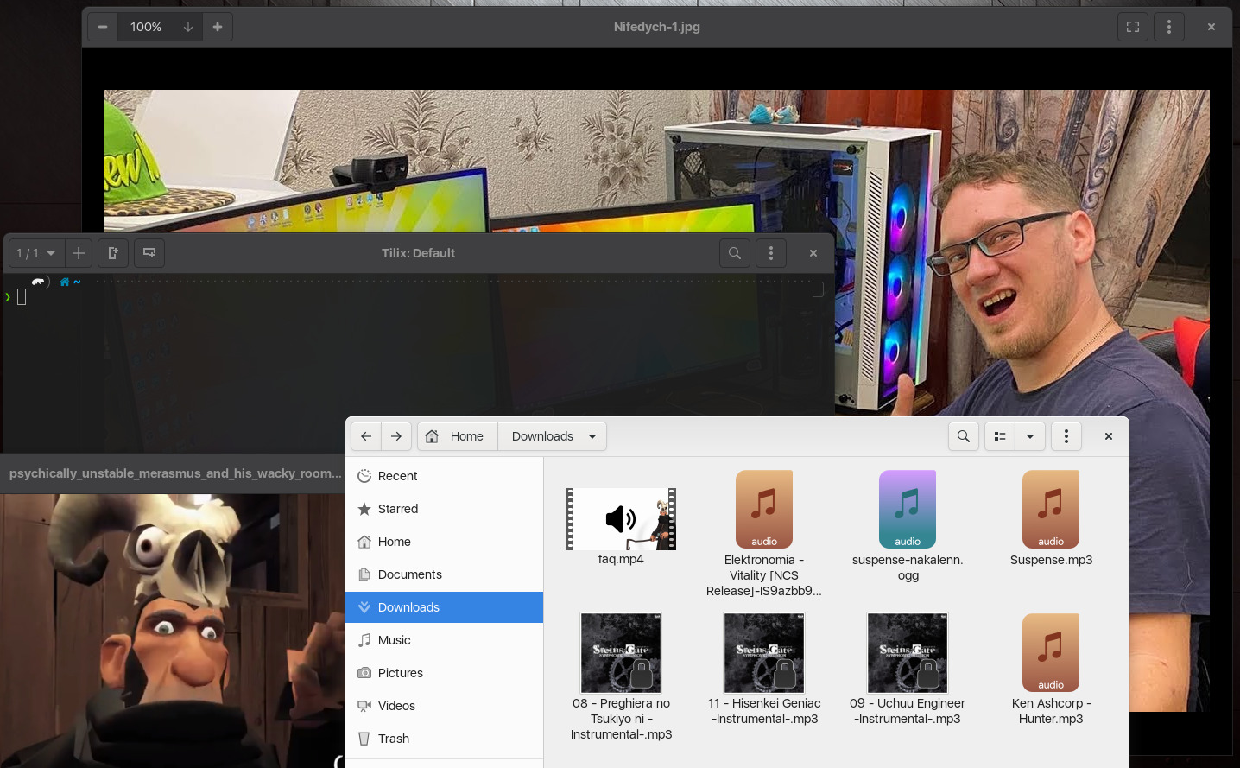Search files in the Downloads folder
Screen dimensions: 1240x768
tap(964, 436)
